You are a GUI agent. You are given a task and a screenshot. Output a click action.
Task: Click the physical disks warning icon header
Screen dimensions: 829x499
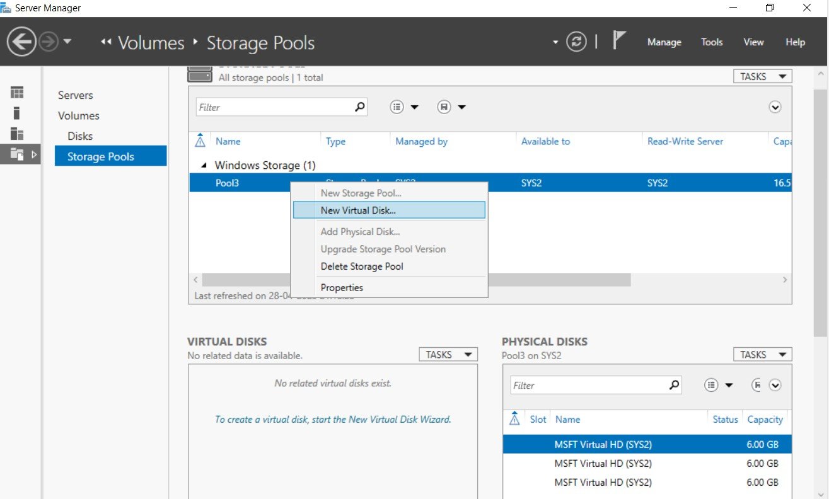pos(514,418)
